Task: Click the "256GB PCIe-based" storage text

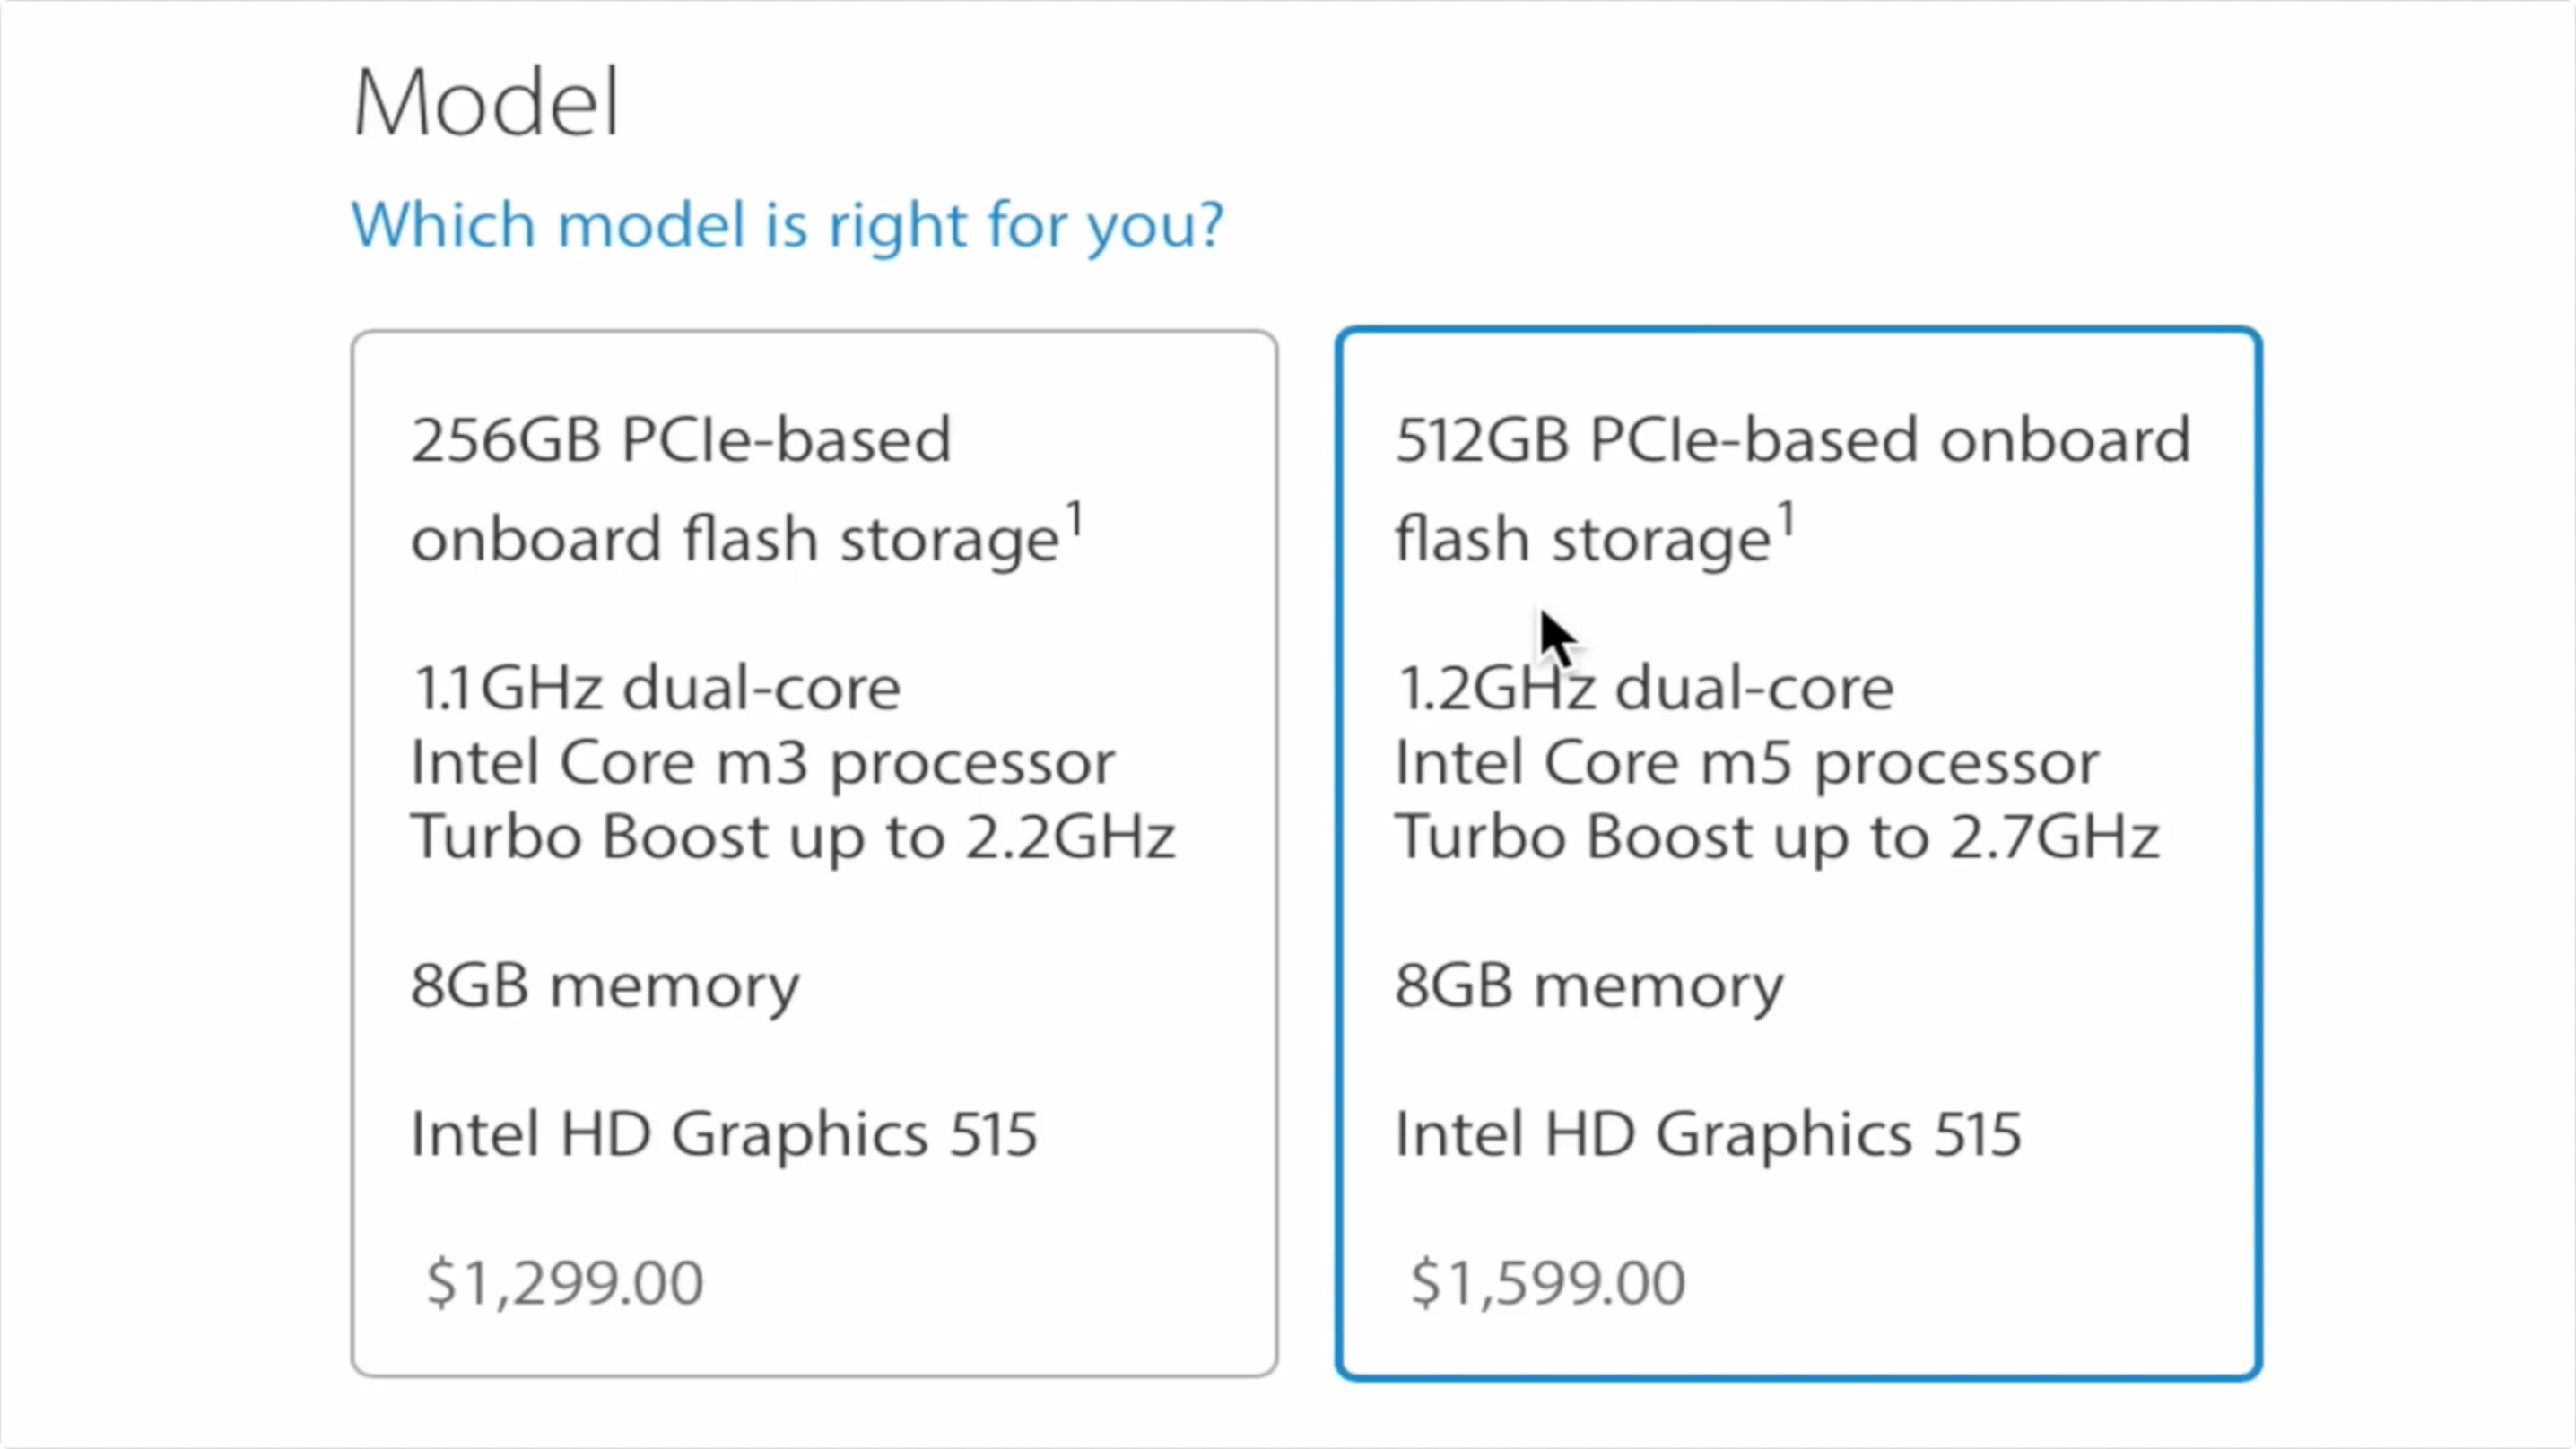Action: tap(681, 440)
